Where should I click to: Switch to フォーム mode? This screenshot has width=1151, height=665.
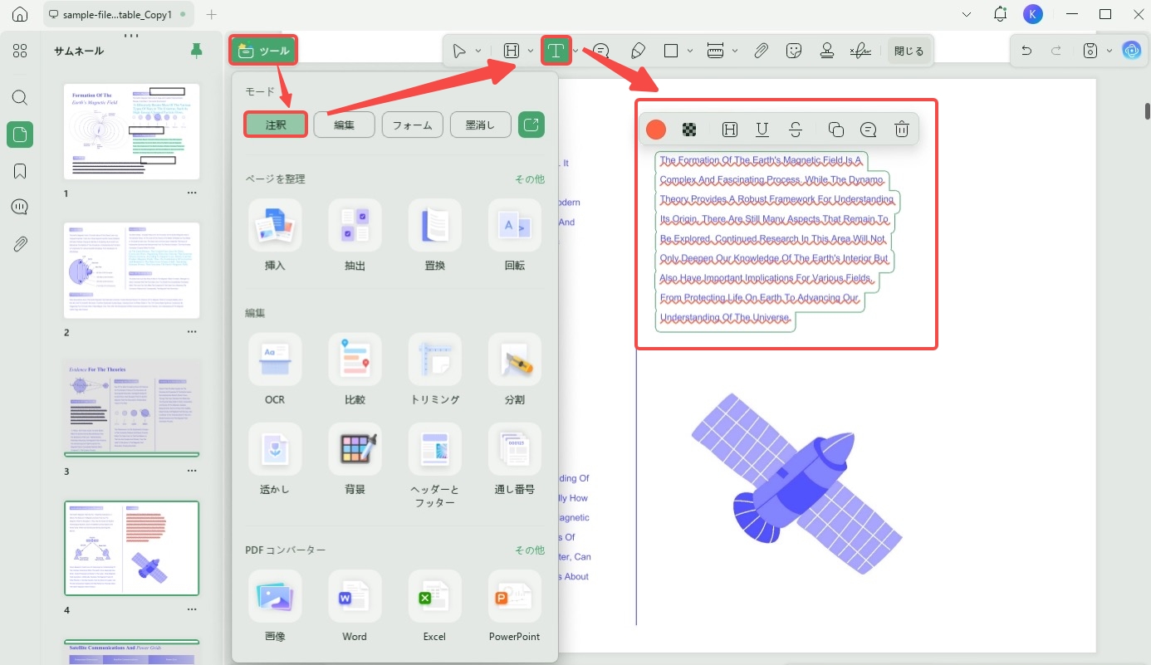412,125
